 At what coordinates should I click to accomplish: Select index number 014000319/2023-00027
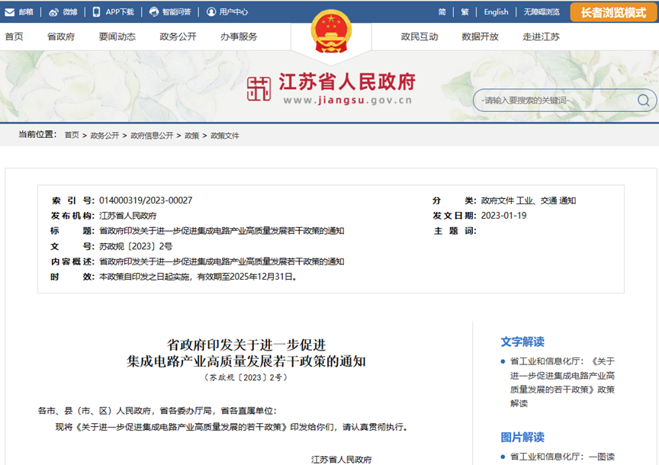146,200
